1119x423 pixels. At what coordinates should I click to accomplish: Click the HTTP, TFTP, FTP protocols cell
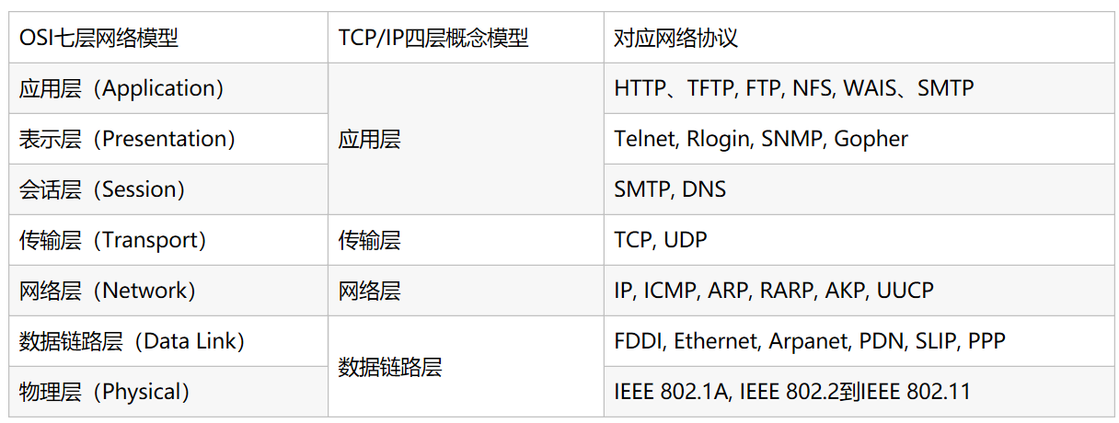859,88
